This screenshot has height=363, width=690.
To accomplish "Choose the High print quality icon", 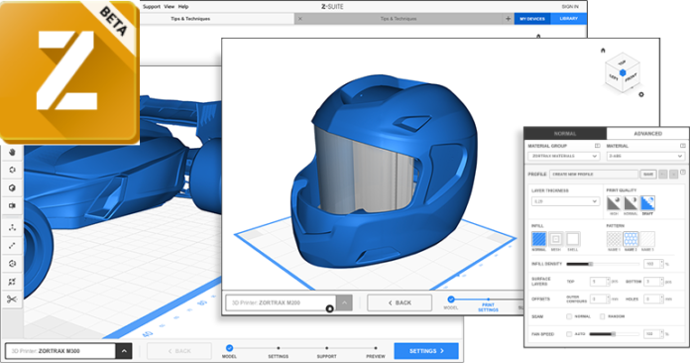I will coord(614,203).
